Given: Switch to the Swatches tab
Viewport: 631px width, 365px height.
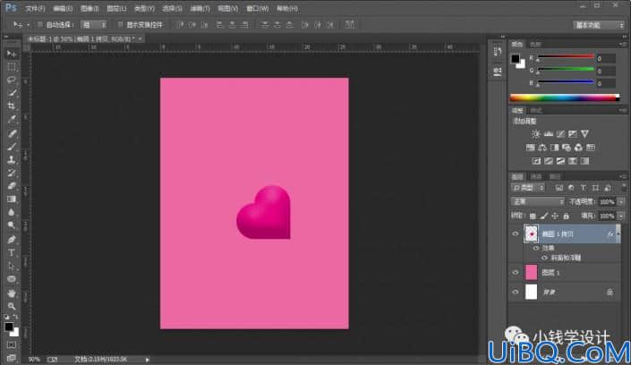Looking at the screenshot, I should tap(535, 44).
